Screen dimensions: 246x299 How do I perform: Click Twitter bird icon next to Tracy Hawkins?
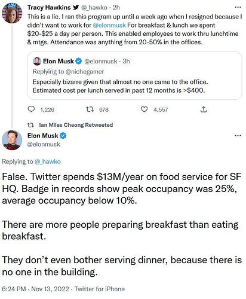pos(75,8)
